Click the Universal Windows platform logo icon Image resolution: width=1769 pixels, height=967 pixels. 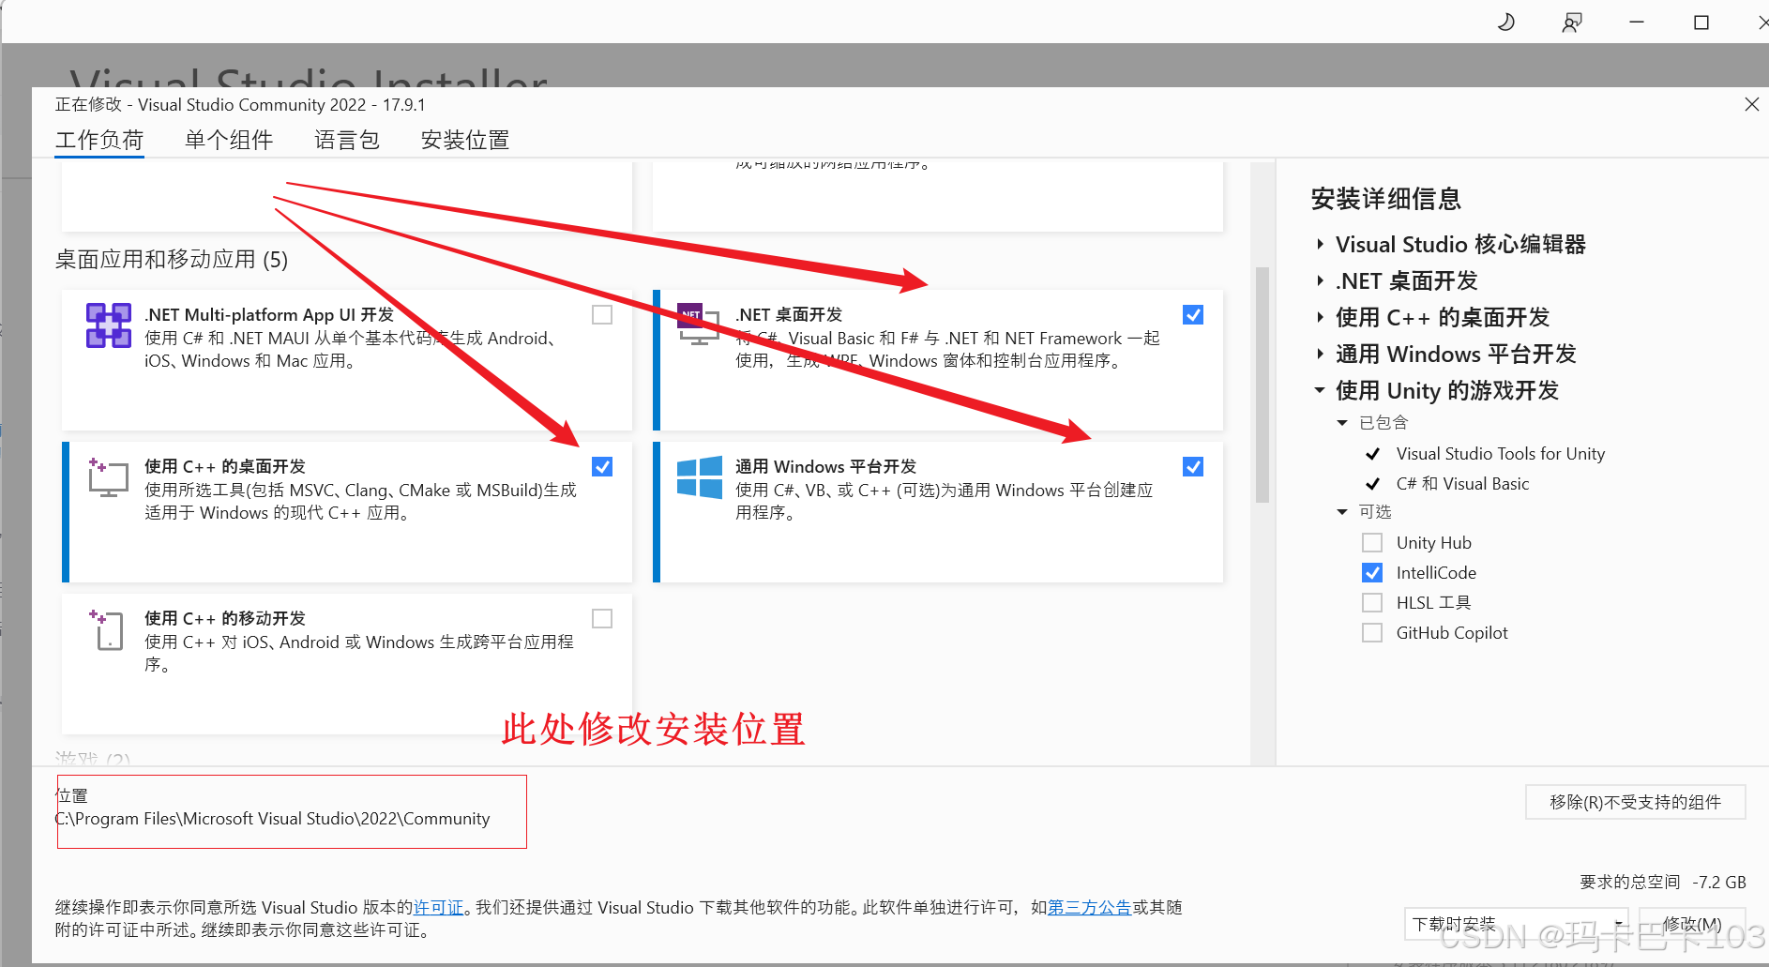(700, 477)
